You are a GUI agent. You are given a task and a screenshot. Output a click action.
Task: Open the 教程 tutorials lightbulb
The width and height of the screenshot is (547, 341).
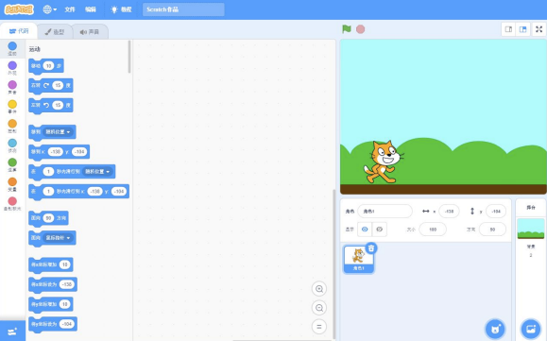tap(121, 9)
